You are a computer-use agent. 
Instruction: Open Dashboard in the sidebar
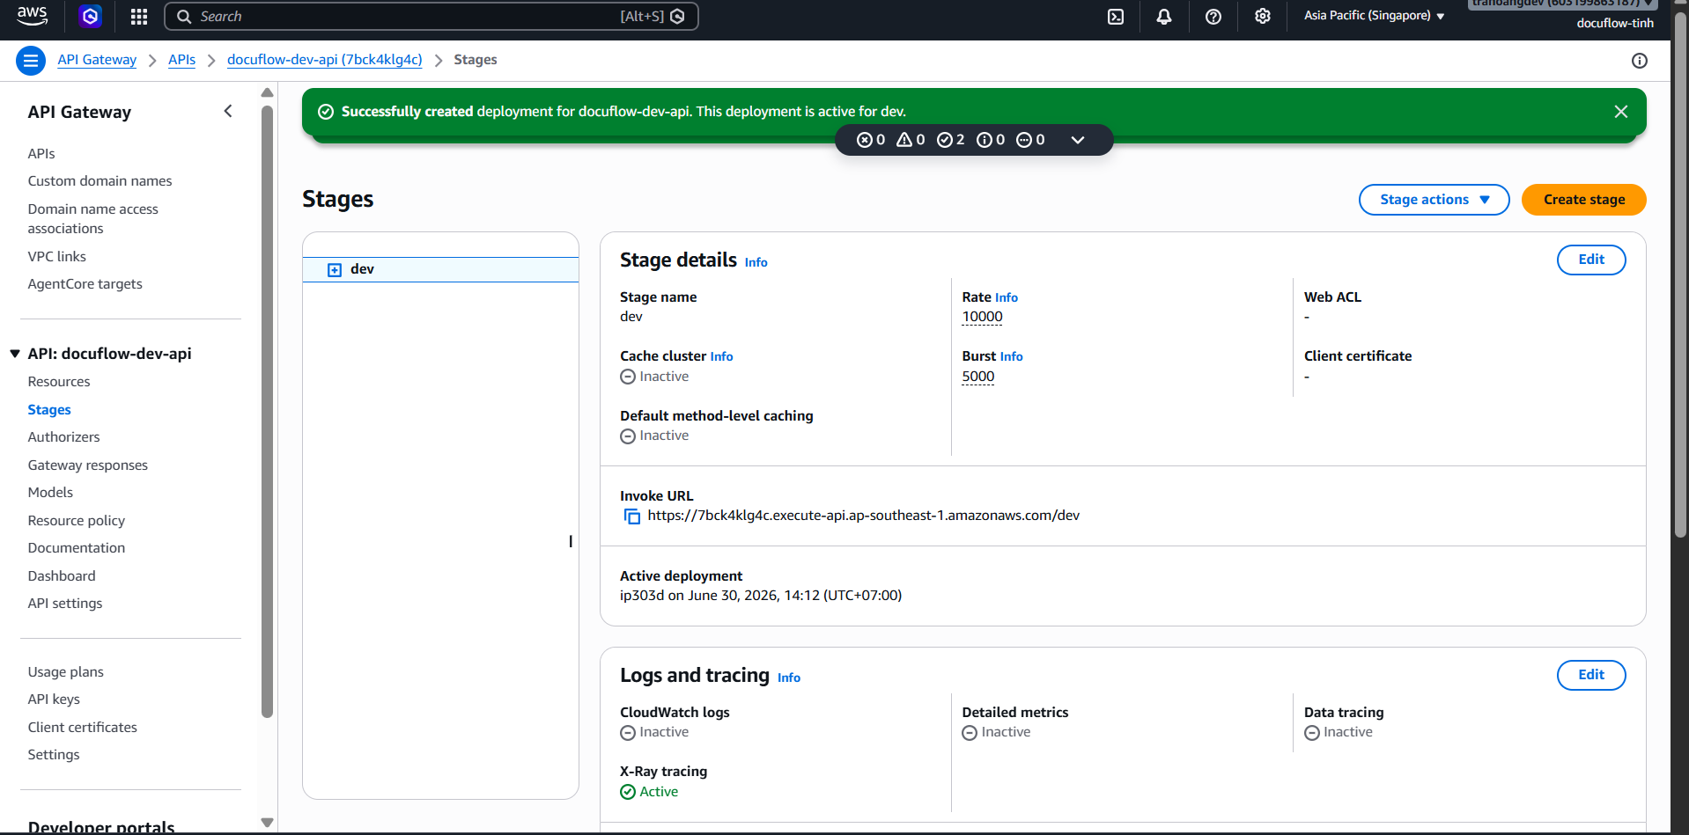pos(62,576)
